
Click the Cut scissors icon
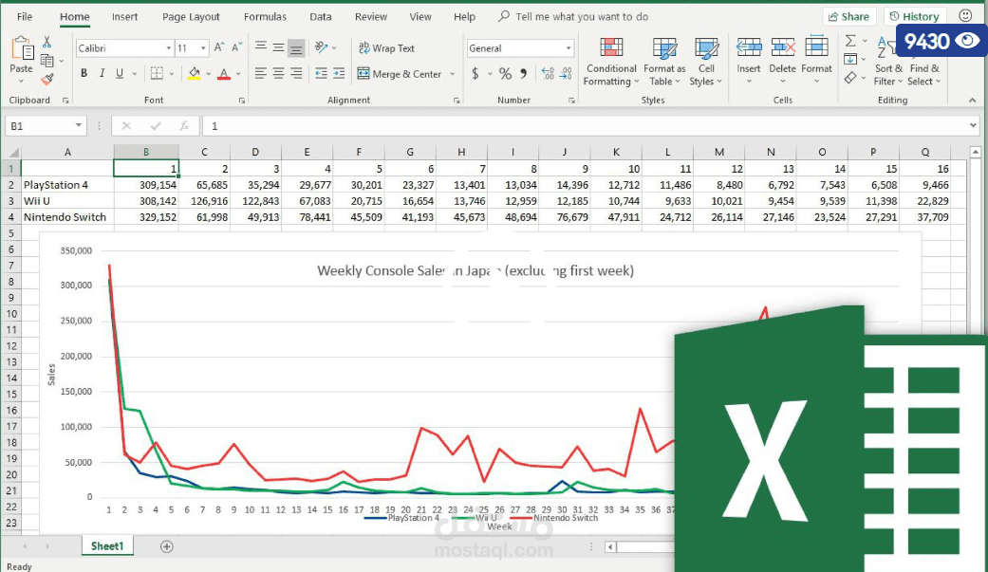(x=47, y=42)
